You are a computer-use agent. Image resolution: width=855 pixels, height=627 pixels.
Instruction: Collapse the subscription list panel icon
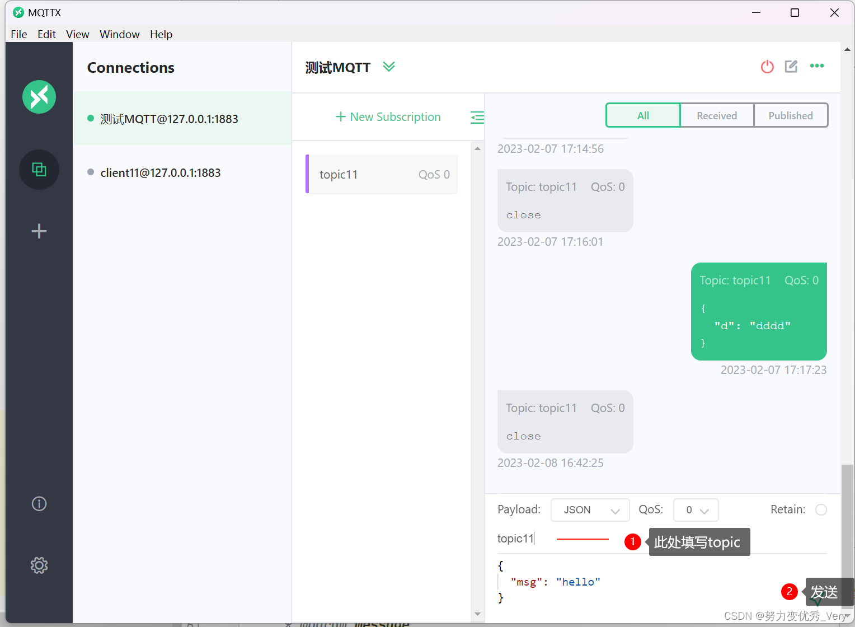pos(477,117)
